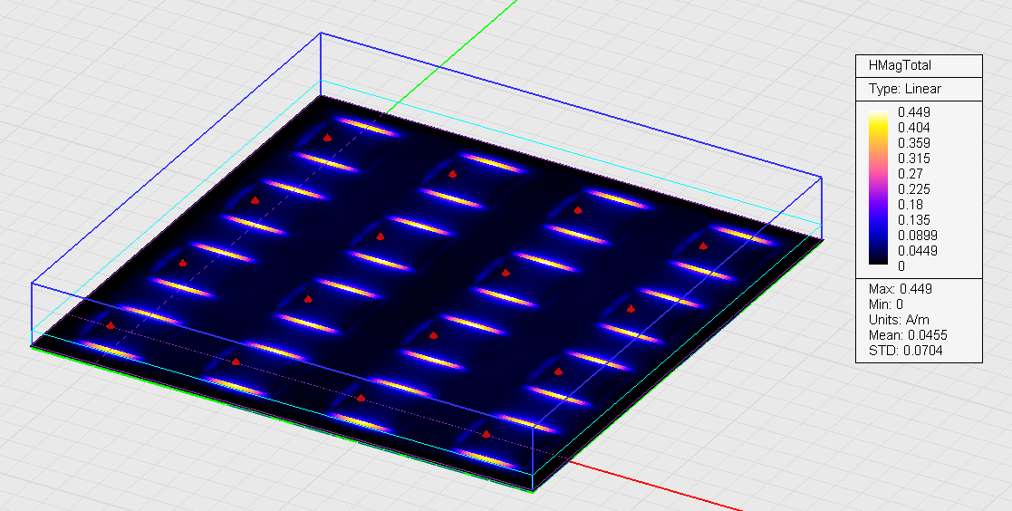The height and width of the screenshot is (511, 1012).
Task: Click the 0.359 scale label
Action: [x=914, y=143]
